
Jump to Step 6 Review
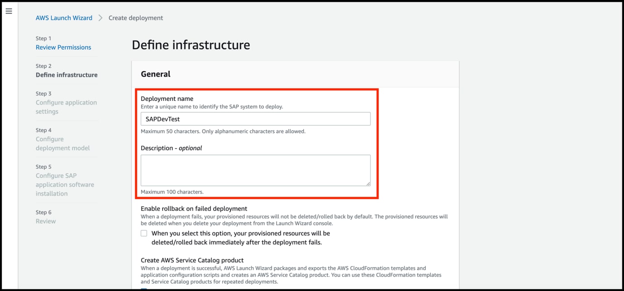tap(45, 221)
